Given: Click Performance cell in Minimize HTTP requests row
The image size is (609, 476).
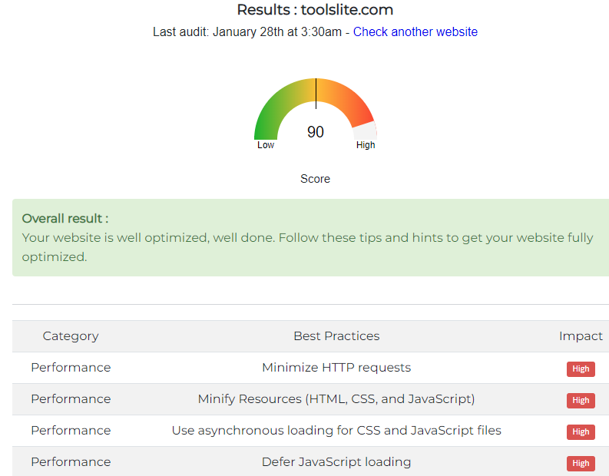Looking at the screenshot, I should (71, 367).
